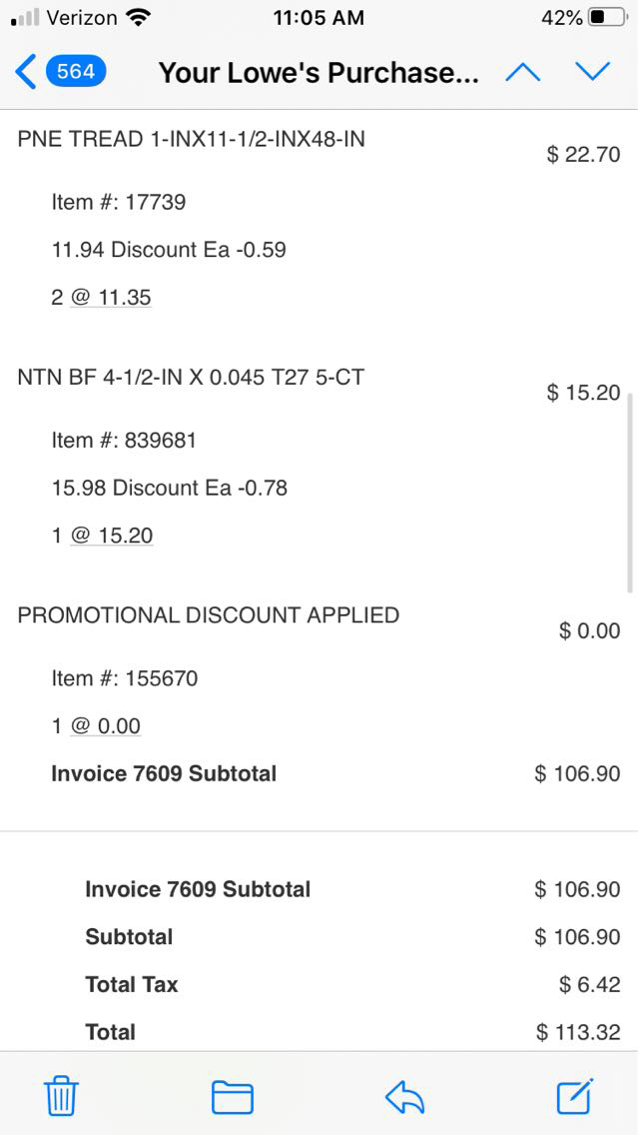Tap the "@ 11.35" underlined price link
Image resolution: width=638 pixels, height=1135 pixels.
pos(111,298)
